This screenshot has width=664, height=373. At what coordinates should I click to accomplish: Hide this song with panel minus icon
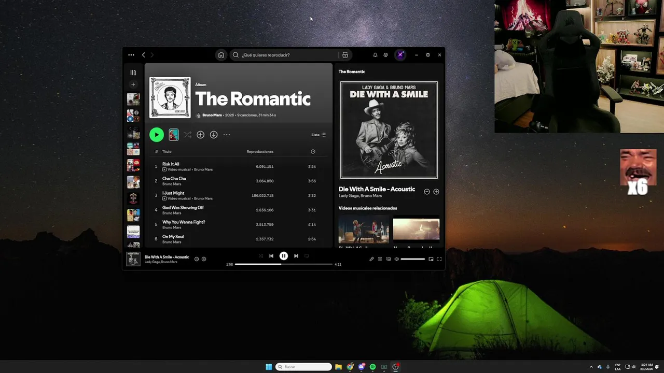click(x=427, y=192)
